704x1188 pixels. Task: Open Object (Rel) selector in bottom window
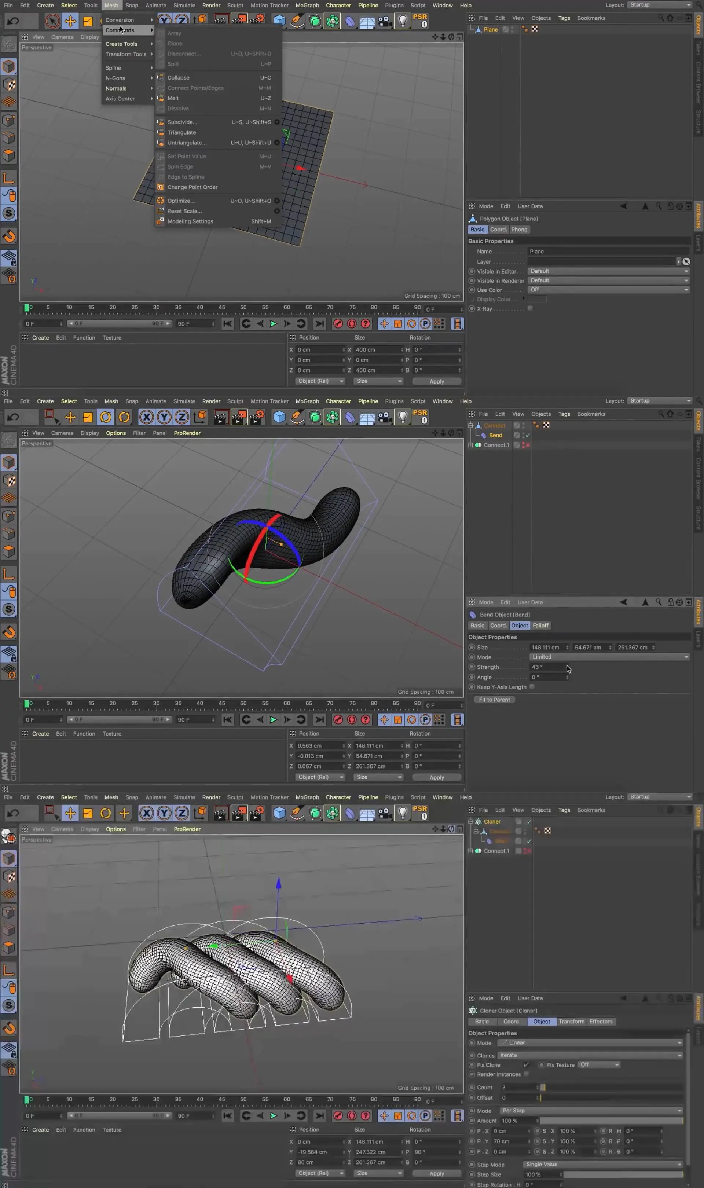[x=320, y=1173]
